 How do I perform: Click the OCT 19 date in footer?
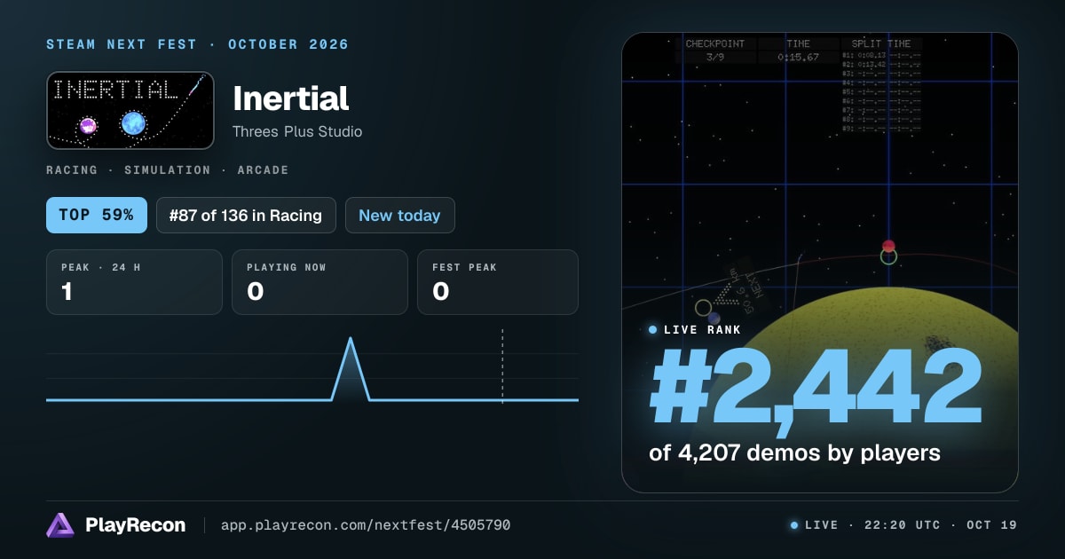click(992, 525)
